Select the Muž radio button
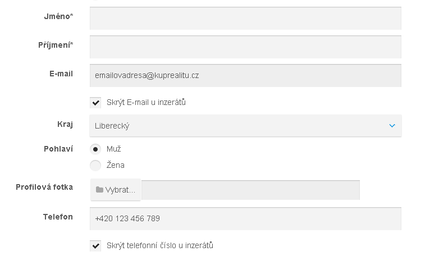Image resolution: width=421 pixels, height=256 pixels. click(x=95, y=149)
